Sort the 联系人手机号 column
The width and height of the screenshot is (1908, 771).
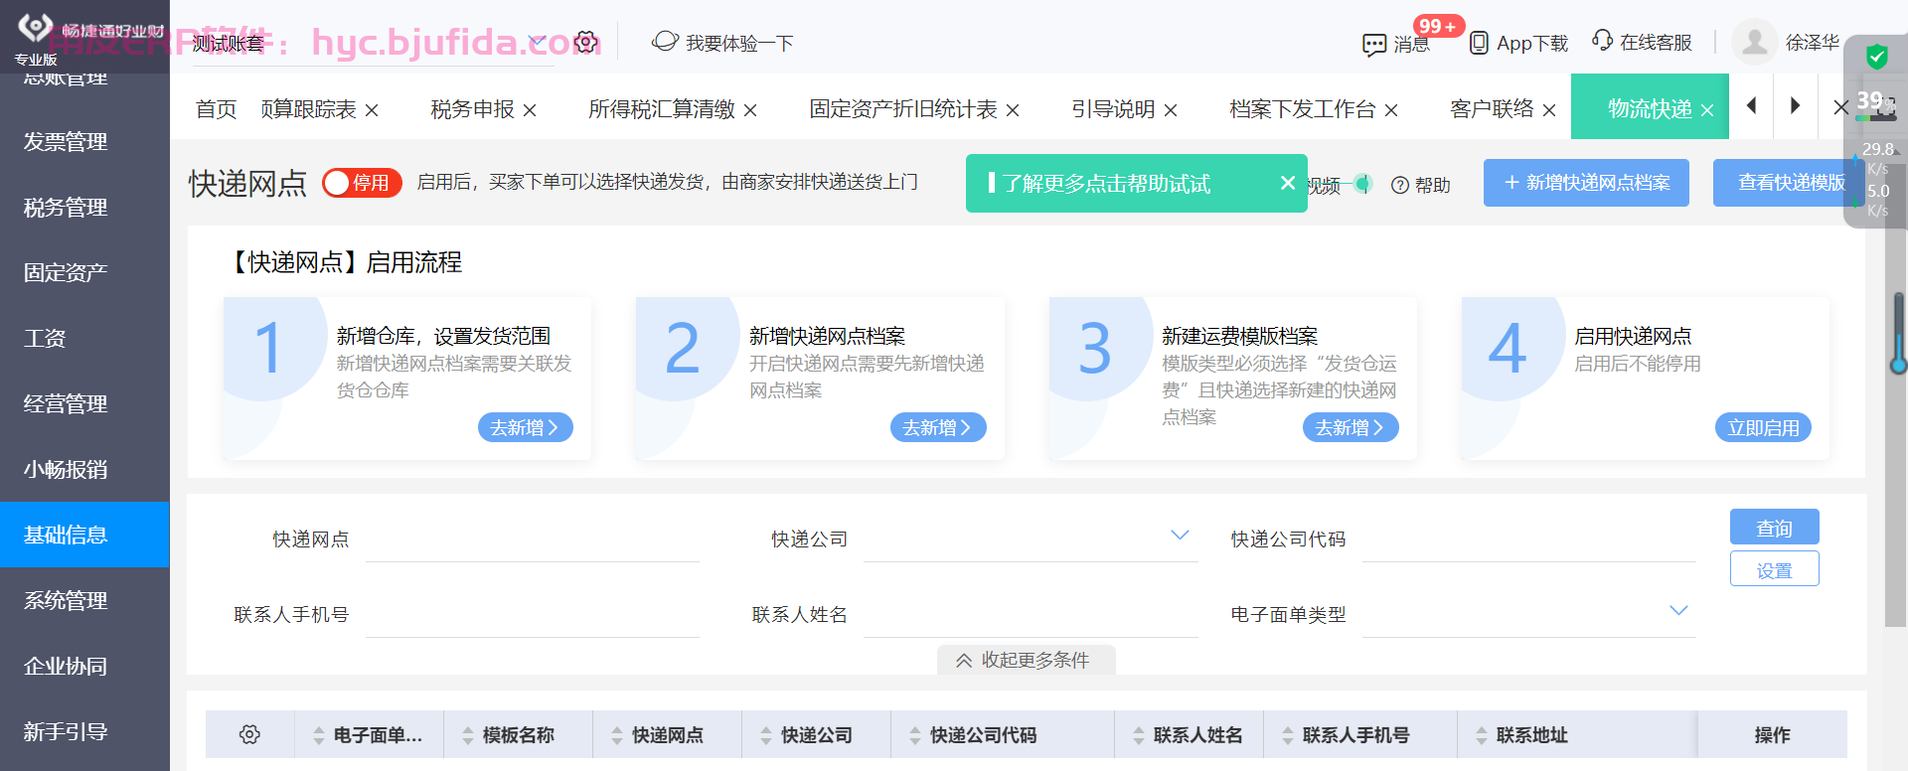(x=1287, y=735)
